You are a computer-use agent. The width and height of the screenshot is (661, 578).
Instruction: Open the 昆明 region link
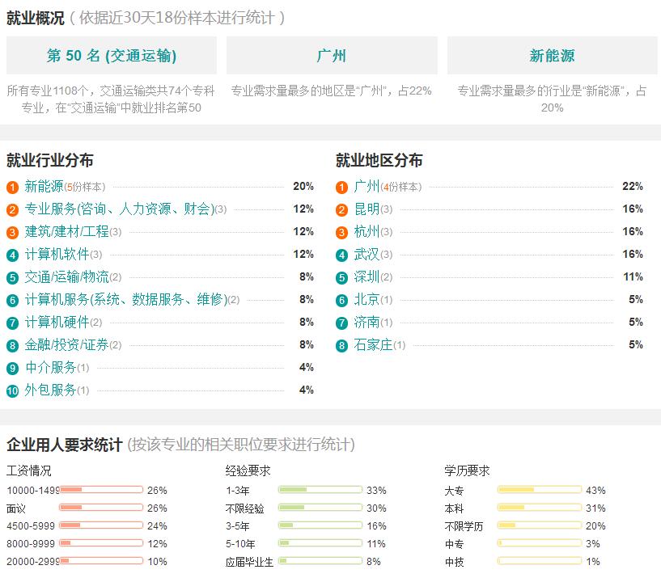[x=367, y=209]
